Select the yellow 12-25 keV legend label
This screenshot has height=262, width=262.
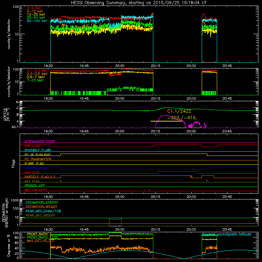click(36, 14)
